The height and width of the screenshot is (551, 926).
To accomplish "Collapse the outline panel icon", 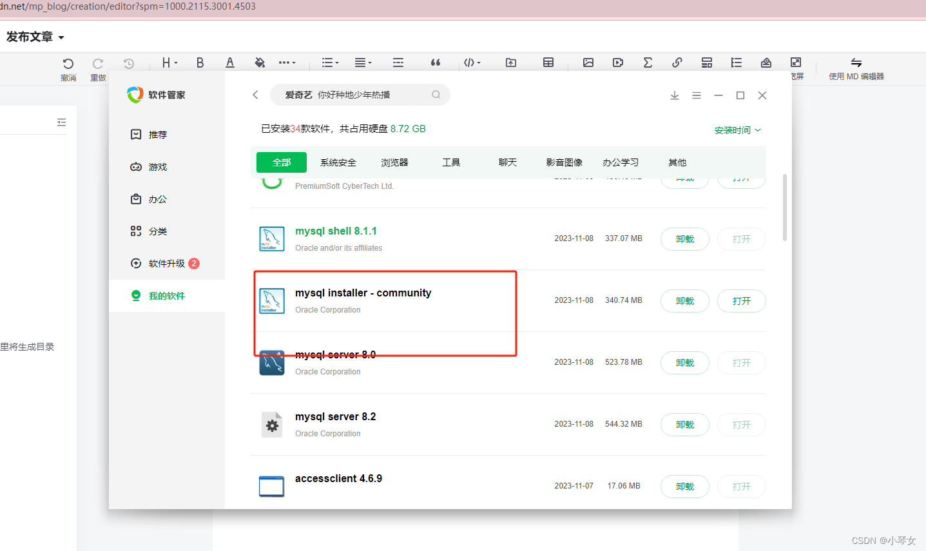I will click(x=61, y=122).
